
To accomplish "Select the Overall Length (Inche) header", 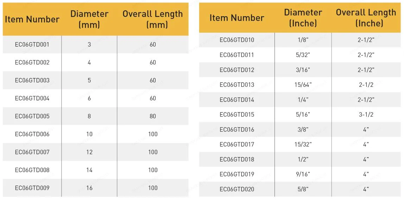I will tap(366, 18).
